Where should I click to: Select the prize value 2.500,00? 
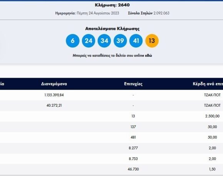(x=212, y=116)
